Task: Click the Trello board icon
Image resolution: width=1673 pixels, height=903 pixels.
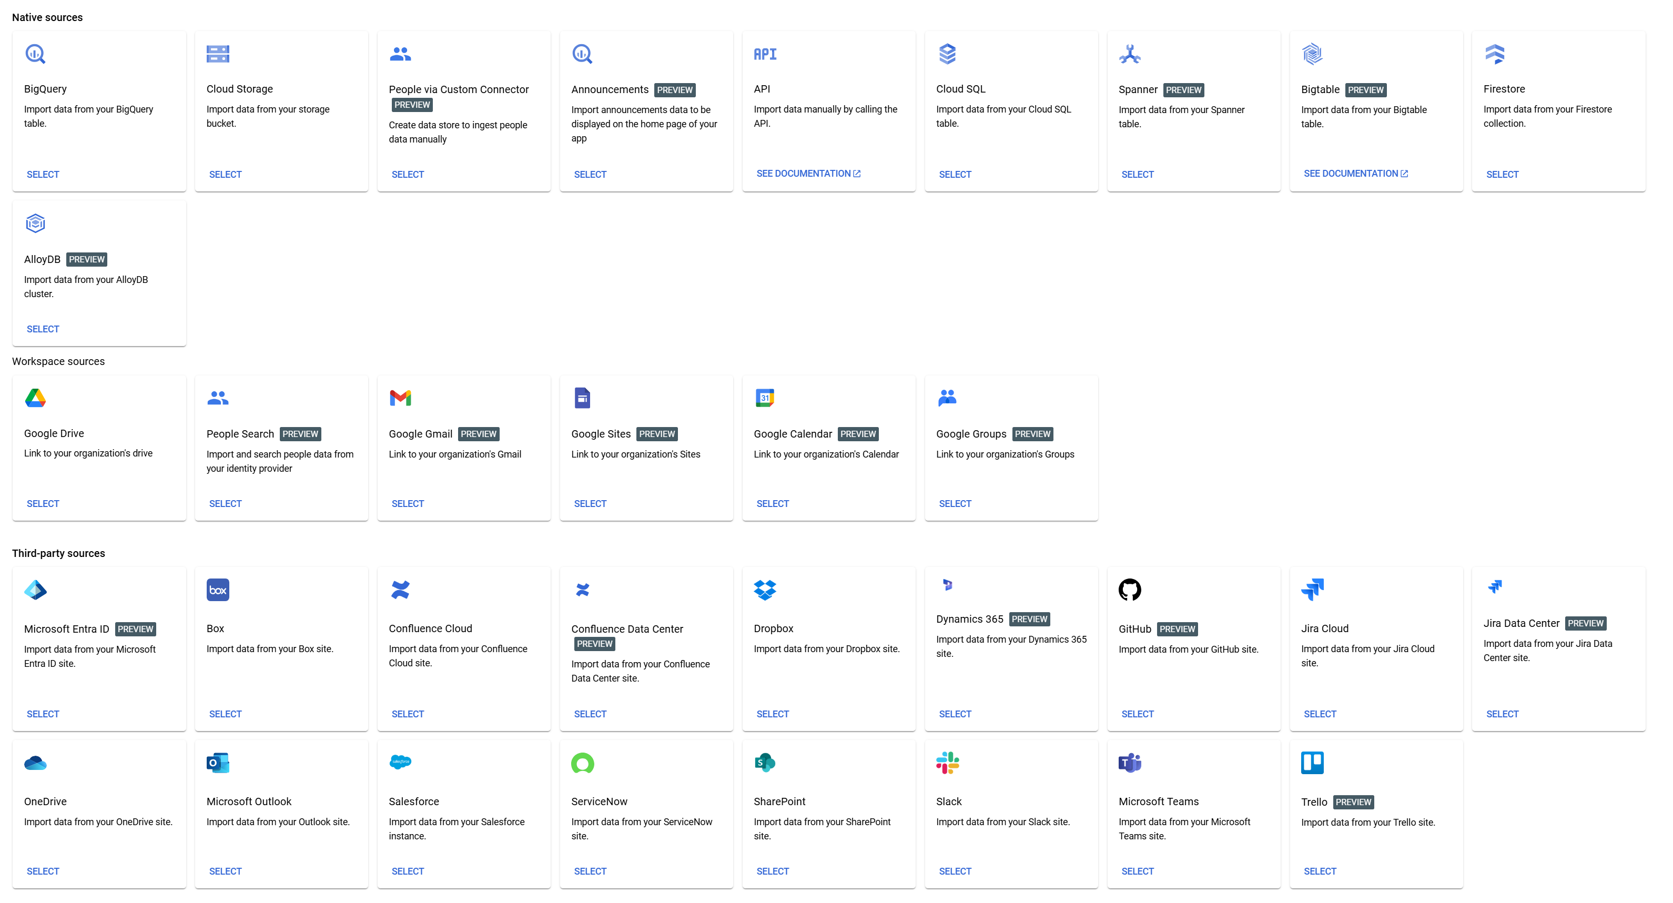Action: [x=1313, y=763]
